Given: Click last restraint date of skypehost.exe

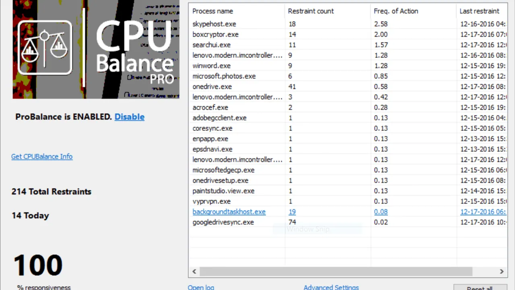Looking at the screenshot, I should coord(483,24).
